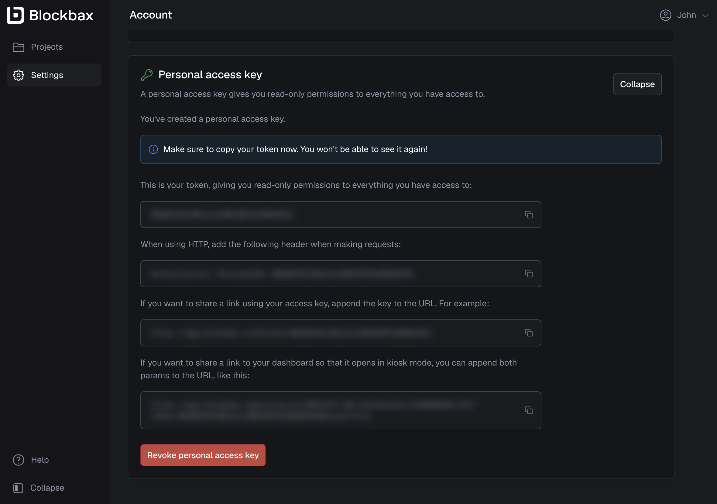Click the Account page heading
717x504 pixels.
(x=150, y=15)
